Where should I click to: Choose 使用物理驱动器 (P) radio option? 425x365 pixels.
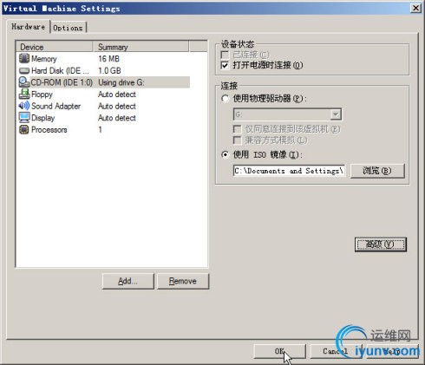(x=225, y=99)
